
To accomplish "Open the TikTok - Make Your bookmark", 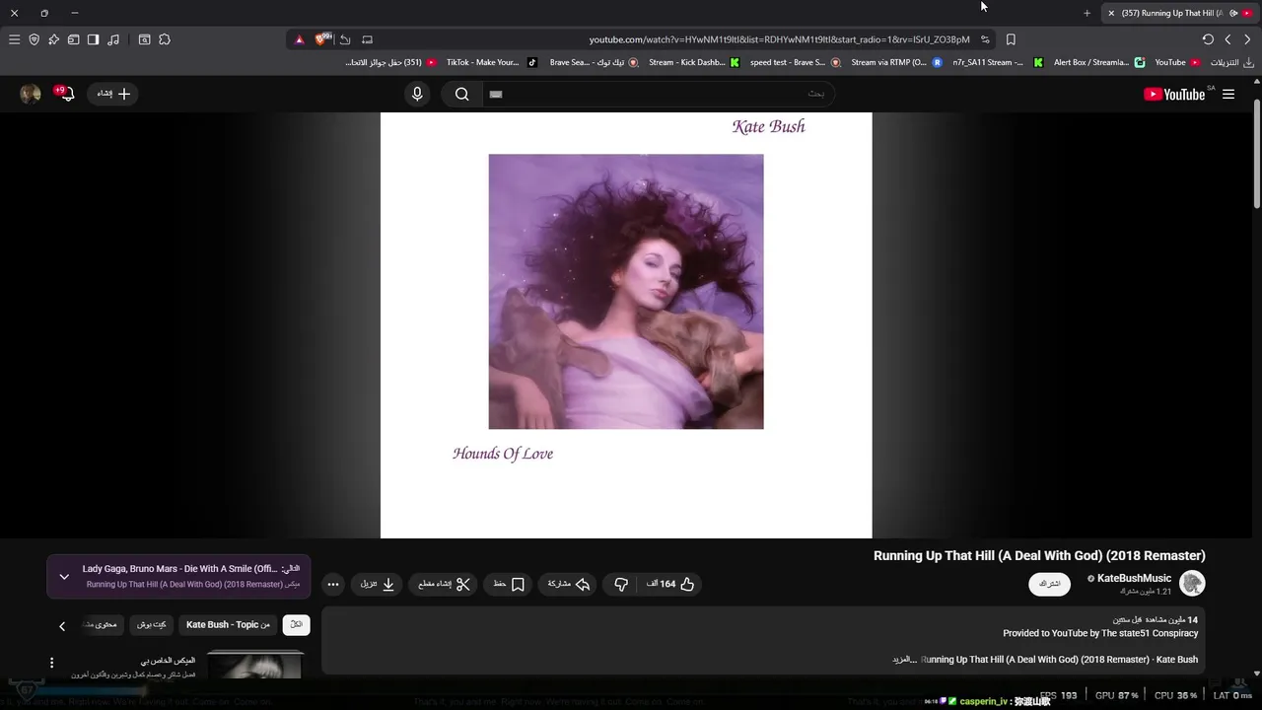I will click(x=491, y=62).
